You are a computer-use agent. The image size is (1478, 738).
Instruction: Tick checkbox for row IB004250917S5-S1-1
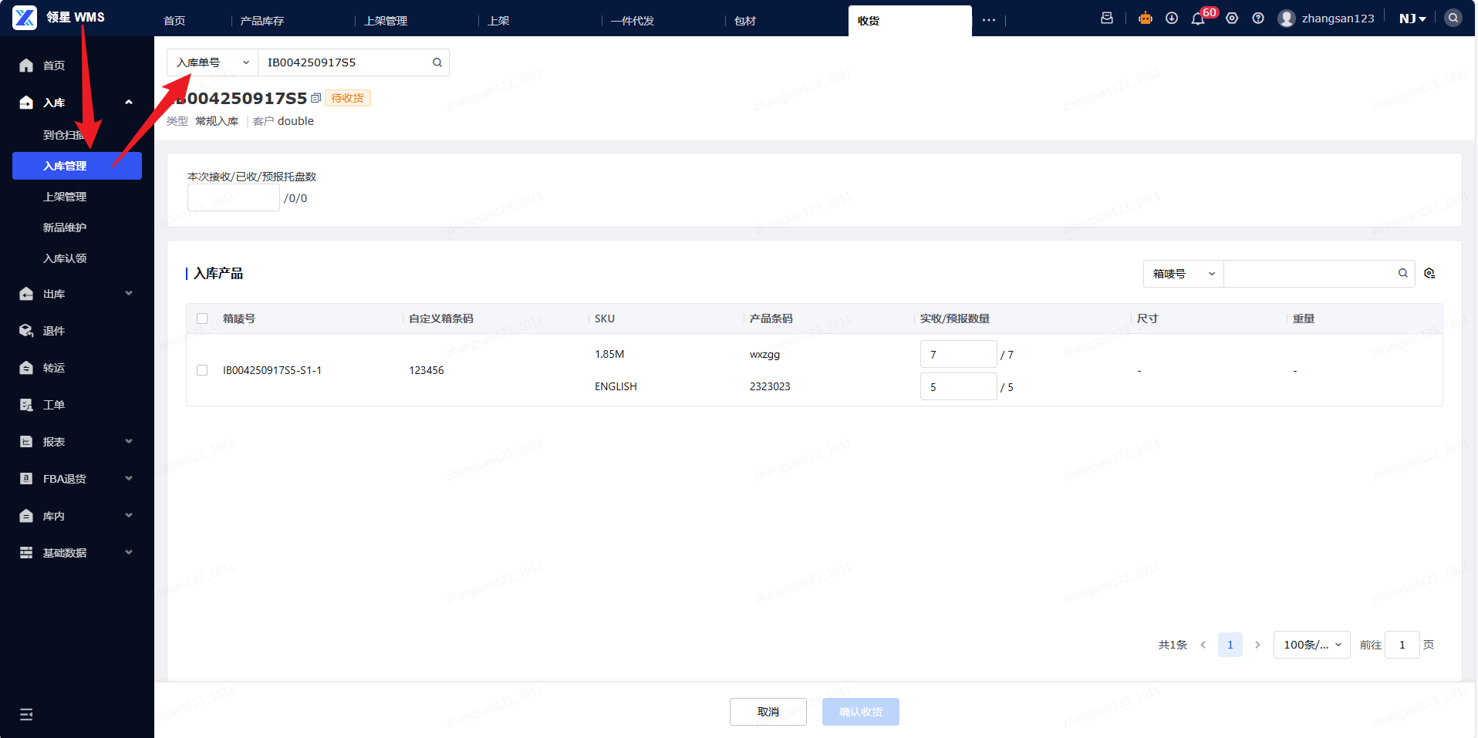tap(202, 370)
